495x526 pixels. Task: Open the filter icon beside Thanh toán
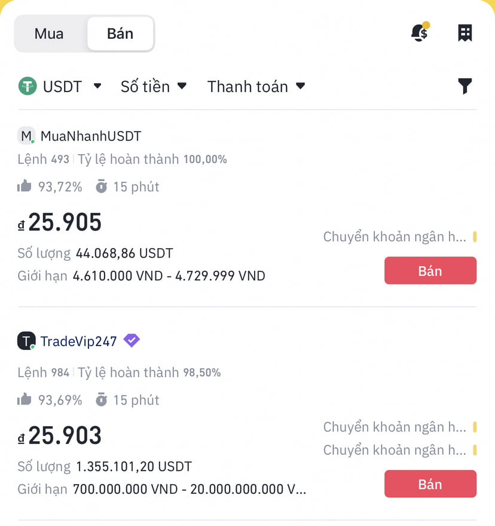466,87
